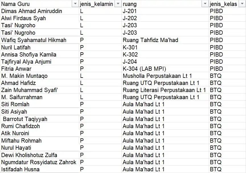
Task: Click the cell M. Makin Muntaqo
Action: click(40, 76)
